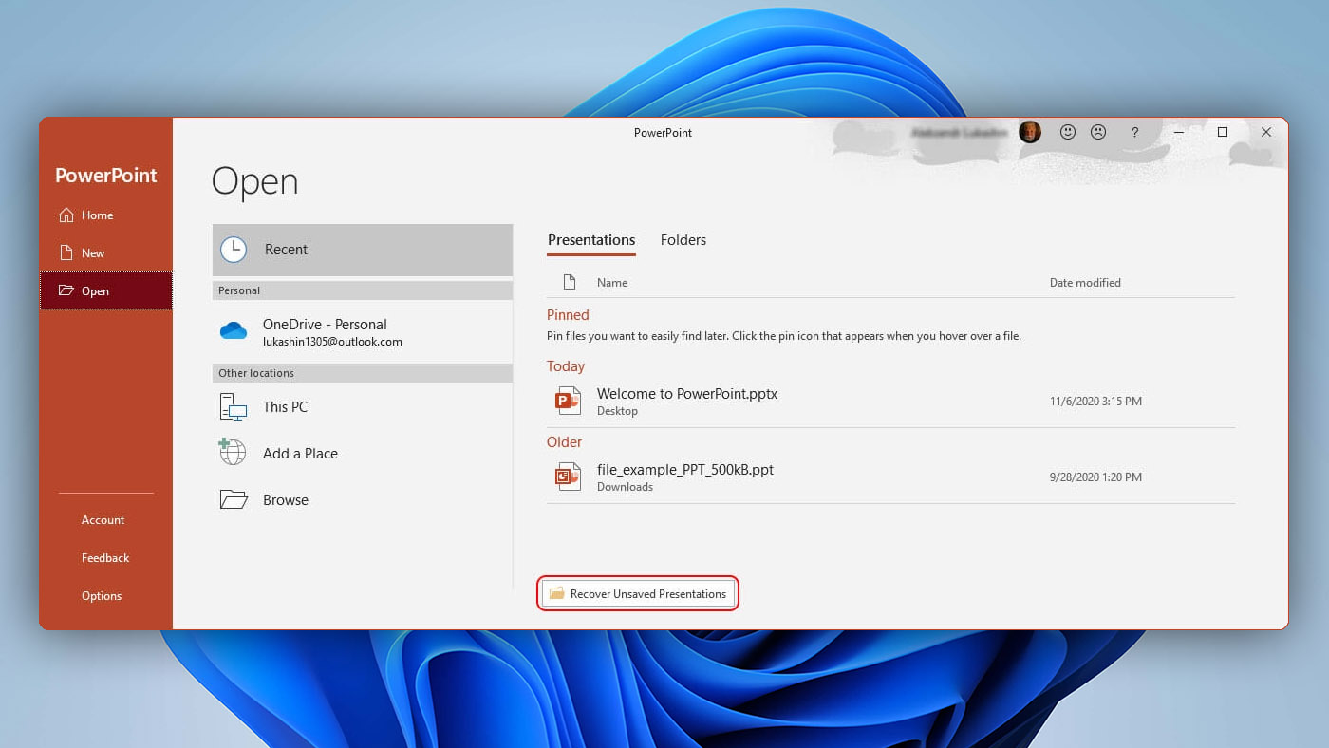1329x748 pixels.
Task: Click Recover Unsaved Presentations button
Action: pyautogui.click(x=638, y=594)
